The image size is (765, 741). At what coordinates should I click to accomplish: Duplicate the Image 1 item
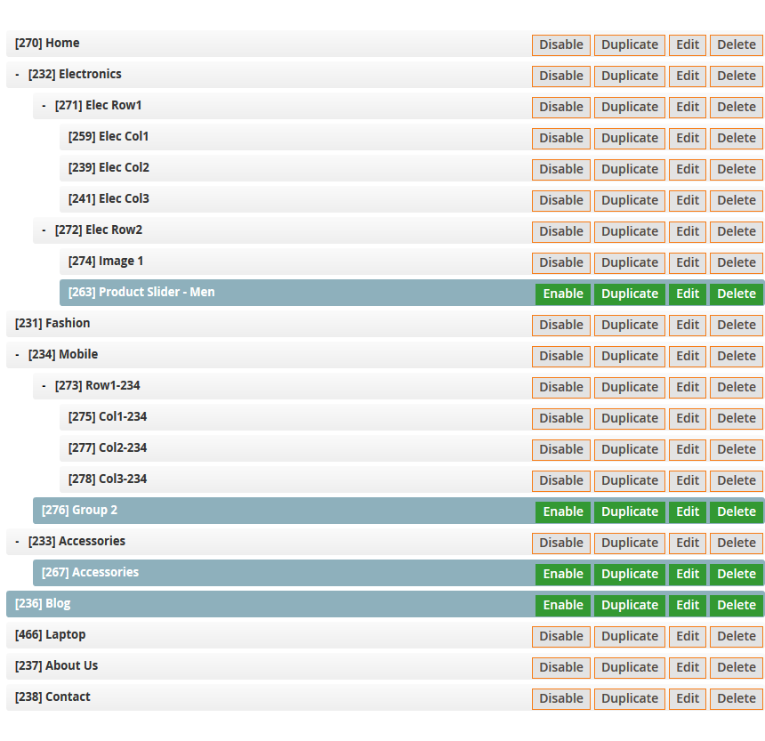[629, 262]
